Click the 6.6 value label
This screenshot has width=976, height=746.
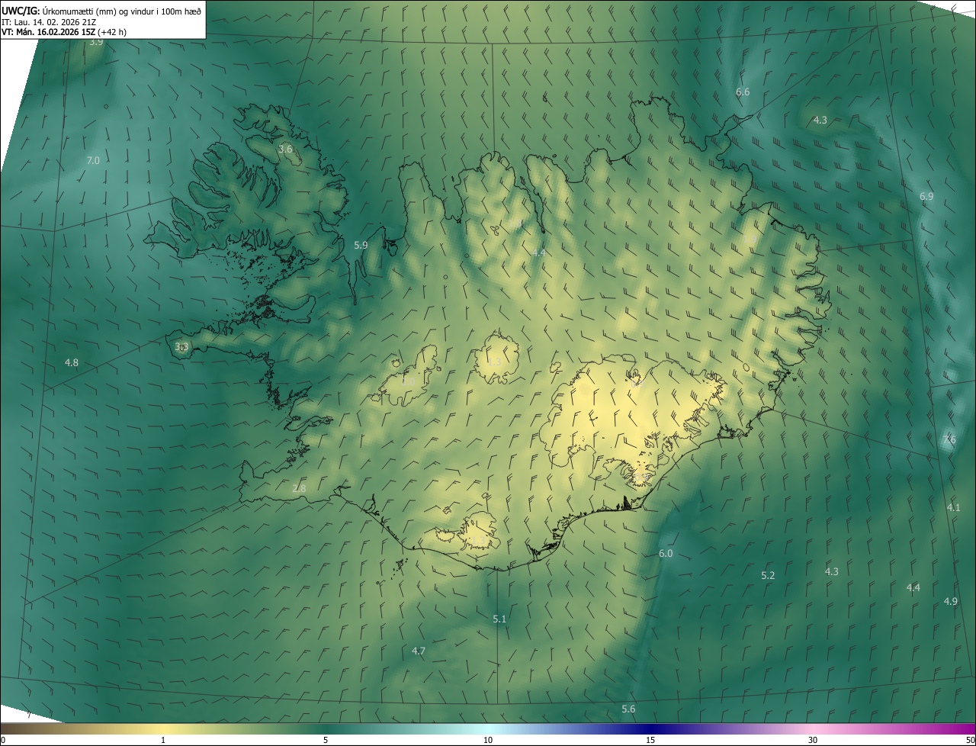point(743,92)
